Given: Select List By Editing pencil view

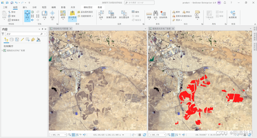Looking at the screenshot, I should [22, 40].
